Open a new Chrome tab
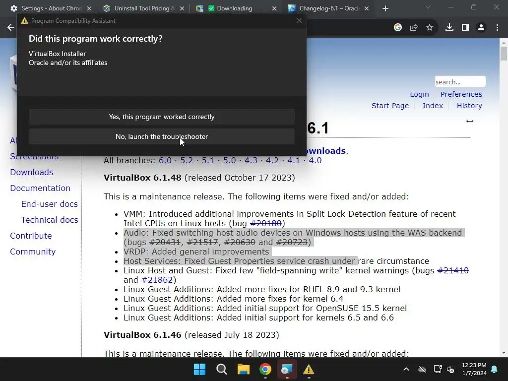Viewport: 508px width, 381px height. [385, 8]
